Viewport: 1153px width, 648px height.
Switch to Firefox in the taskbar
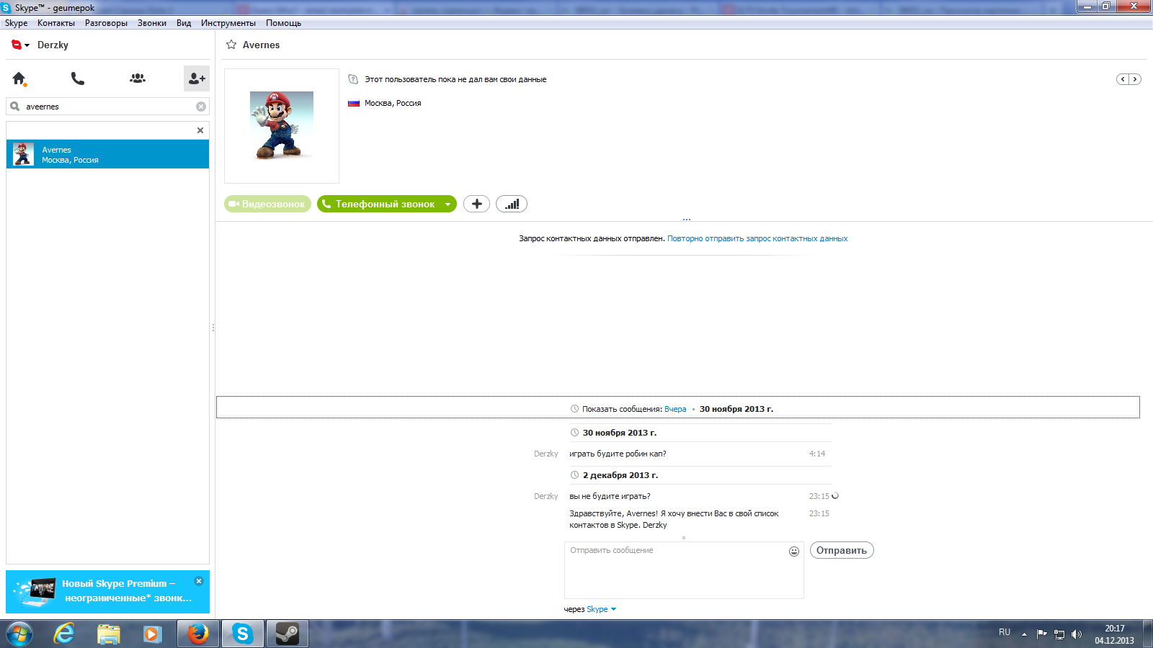(198, 634)
